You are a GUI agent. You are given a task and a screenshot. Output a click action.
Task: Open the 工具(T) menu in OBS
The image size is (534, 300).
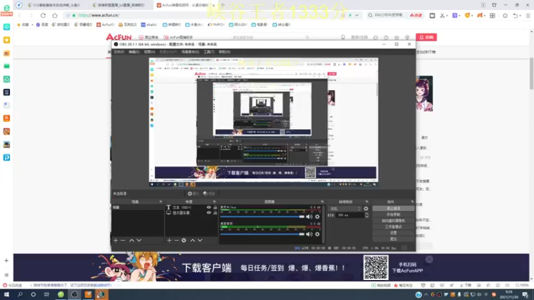point(209,52)
